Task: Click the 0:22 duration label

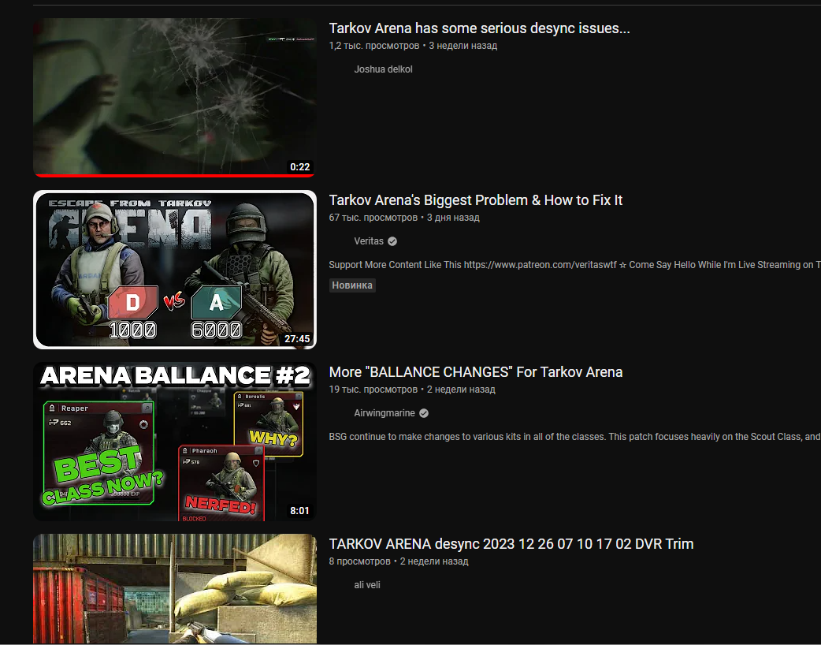Action: point(300,166)
